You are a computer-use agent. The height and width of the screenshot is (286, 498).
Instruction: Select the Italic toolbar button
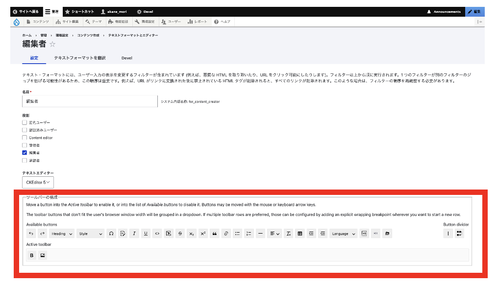[134, 234]
